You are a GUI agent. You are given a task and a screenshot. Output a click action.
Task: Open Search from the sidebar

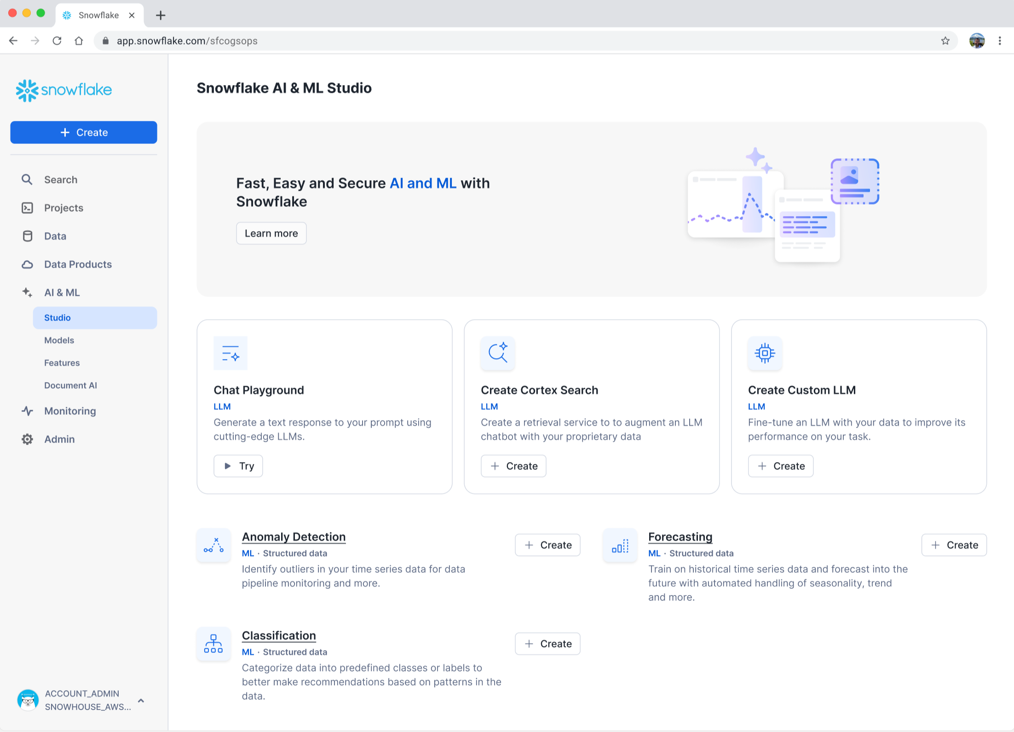click(27, 179)
